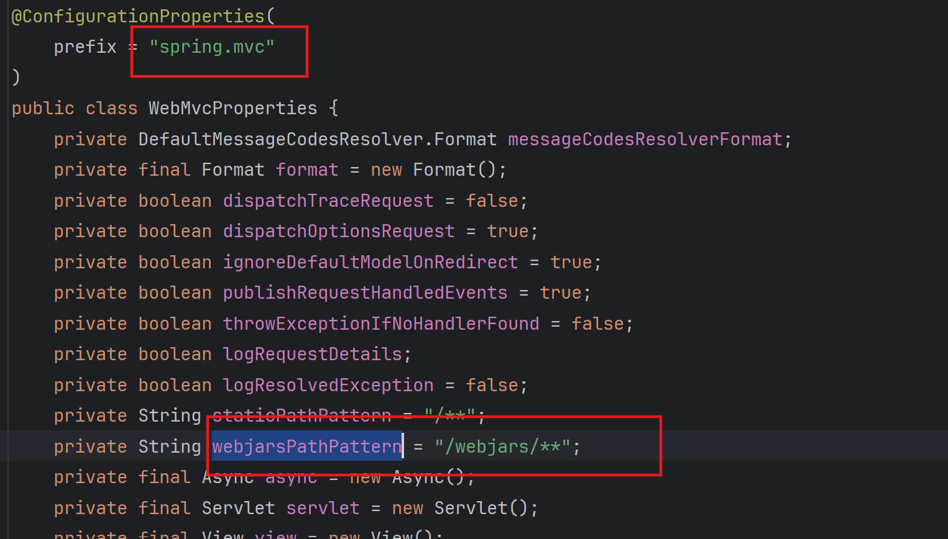Click the WebMvcProperties class name

232,107
